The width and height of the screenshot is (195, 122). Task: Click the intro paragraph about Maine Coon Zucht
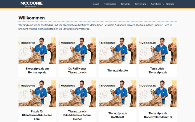(95, 27)
